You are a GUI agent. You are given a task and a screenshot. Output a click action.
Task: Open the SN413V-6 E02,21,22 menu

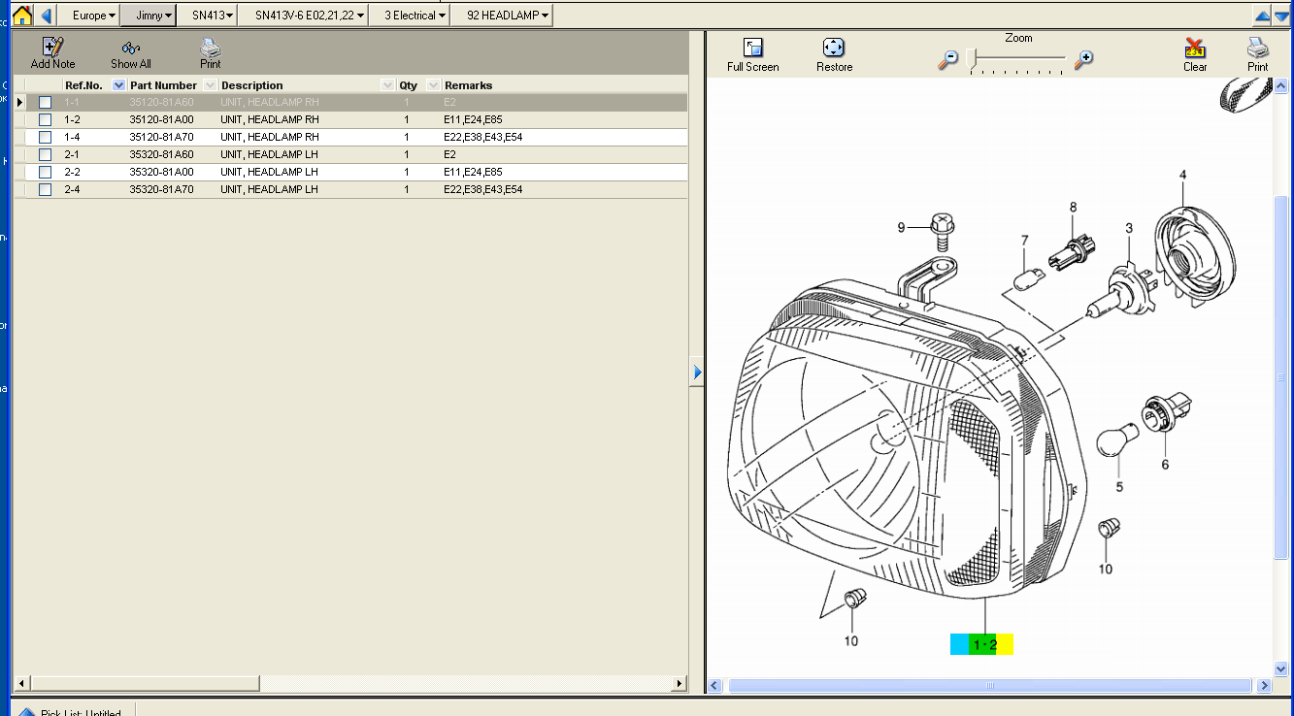[x=310, y=16]
